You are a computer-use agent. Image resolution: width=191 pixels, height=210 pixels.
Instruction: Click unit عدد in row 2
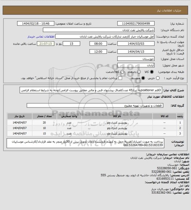pos(69,128)
